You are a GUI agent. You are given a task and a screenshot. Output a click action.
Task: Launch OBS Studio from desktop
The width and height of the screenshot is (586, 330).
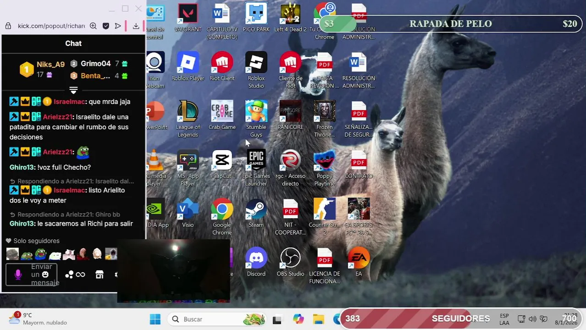tap(290, 263)
